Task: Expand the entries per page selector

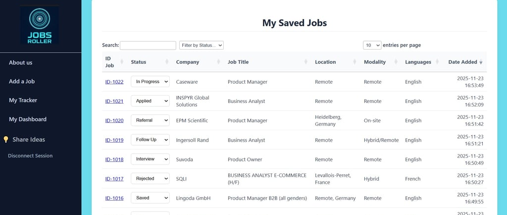Action: tap(372, 45)
